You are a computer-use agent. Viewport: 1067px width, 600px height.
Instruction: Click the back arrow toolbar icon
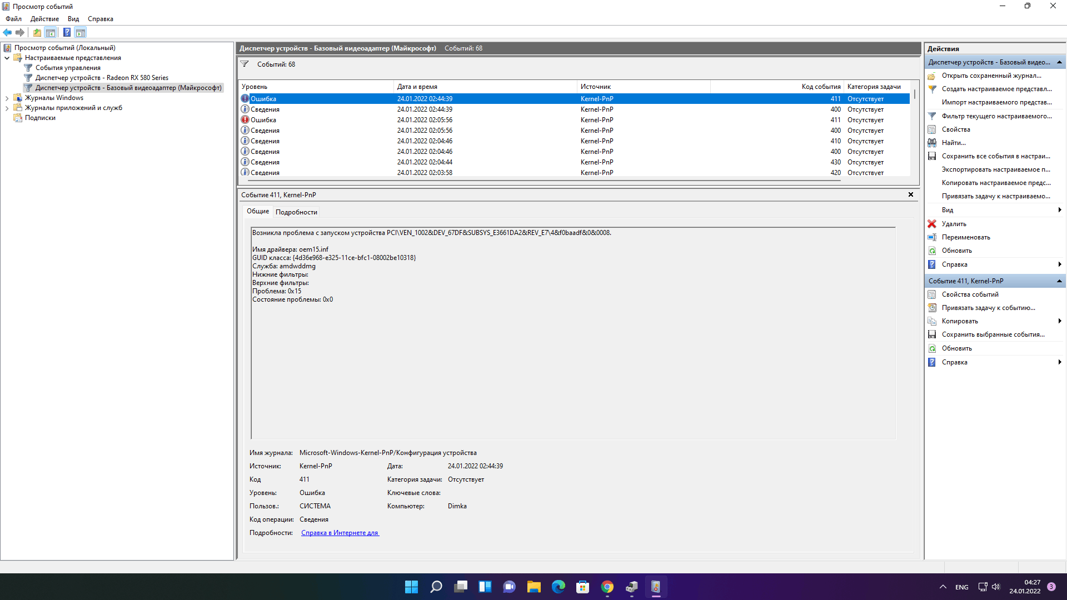[7, 32]
